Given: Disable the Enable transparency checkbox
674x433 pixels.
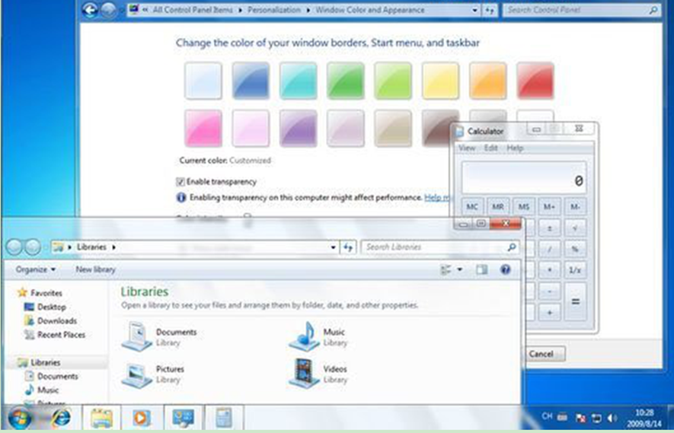Looking at the screenshot, I should [180, 182].
